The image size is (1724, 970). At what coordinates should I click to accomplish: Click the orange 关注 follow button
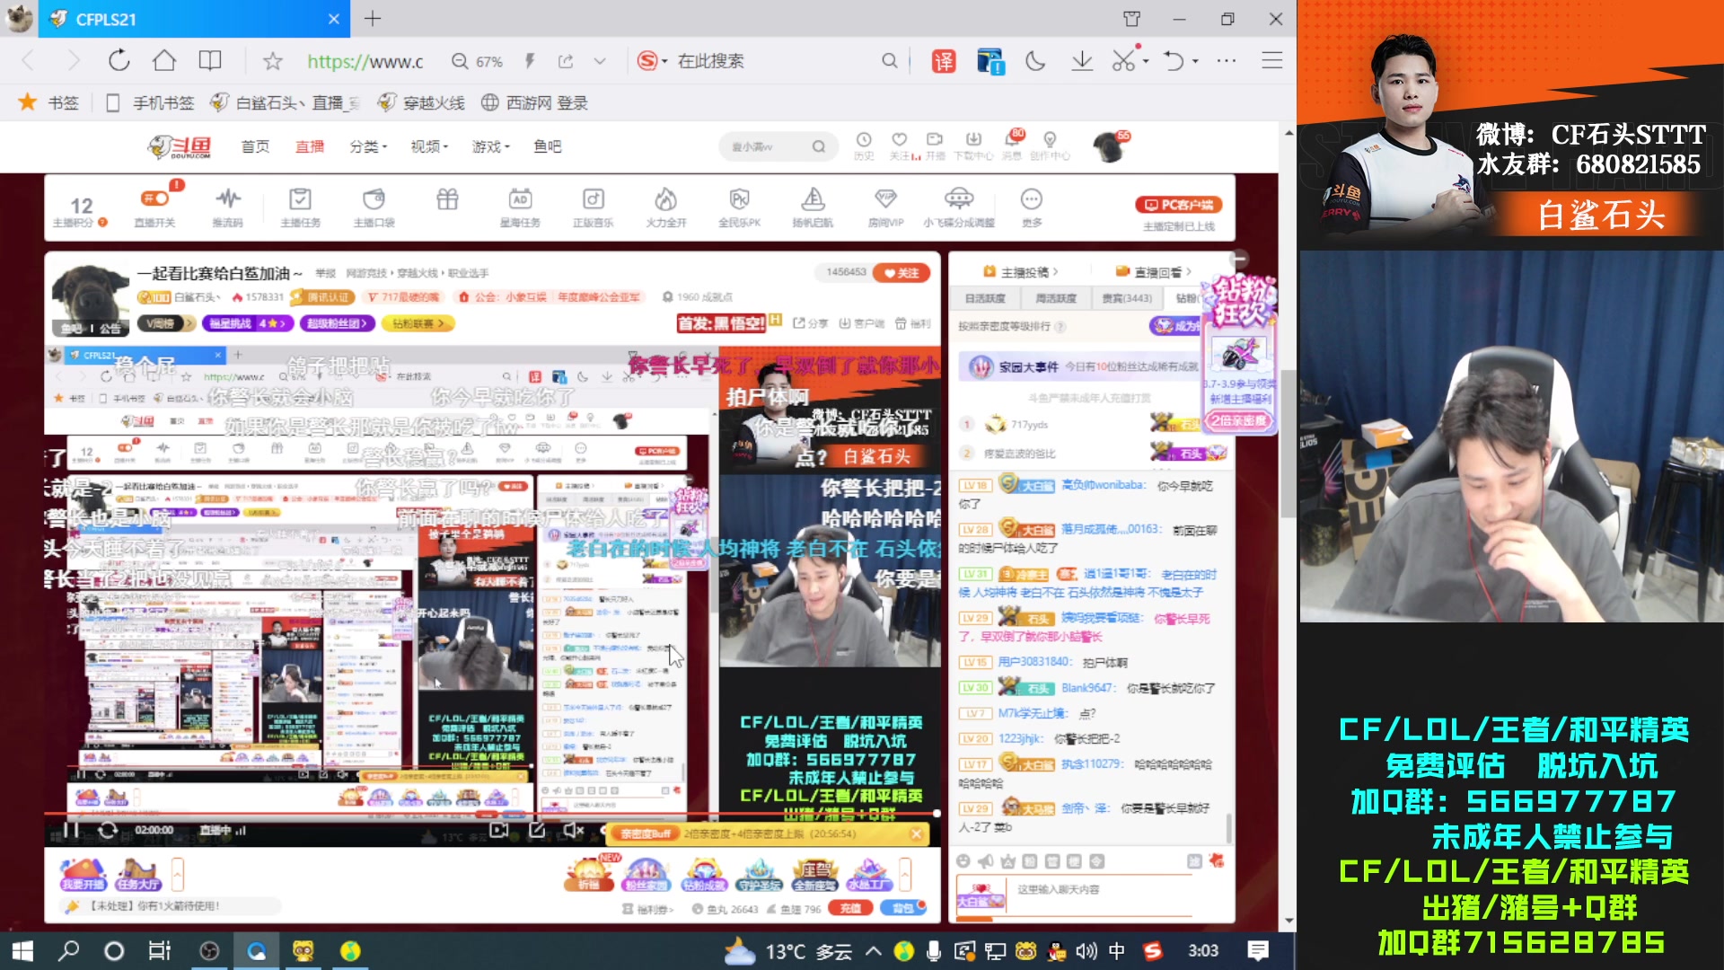pos(902,273)
